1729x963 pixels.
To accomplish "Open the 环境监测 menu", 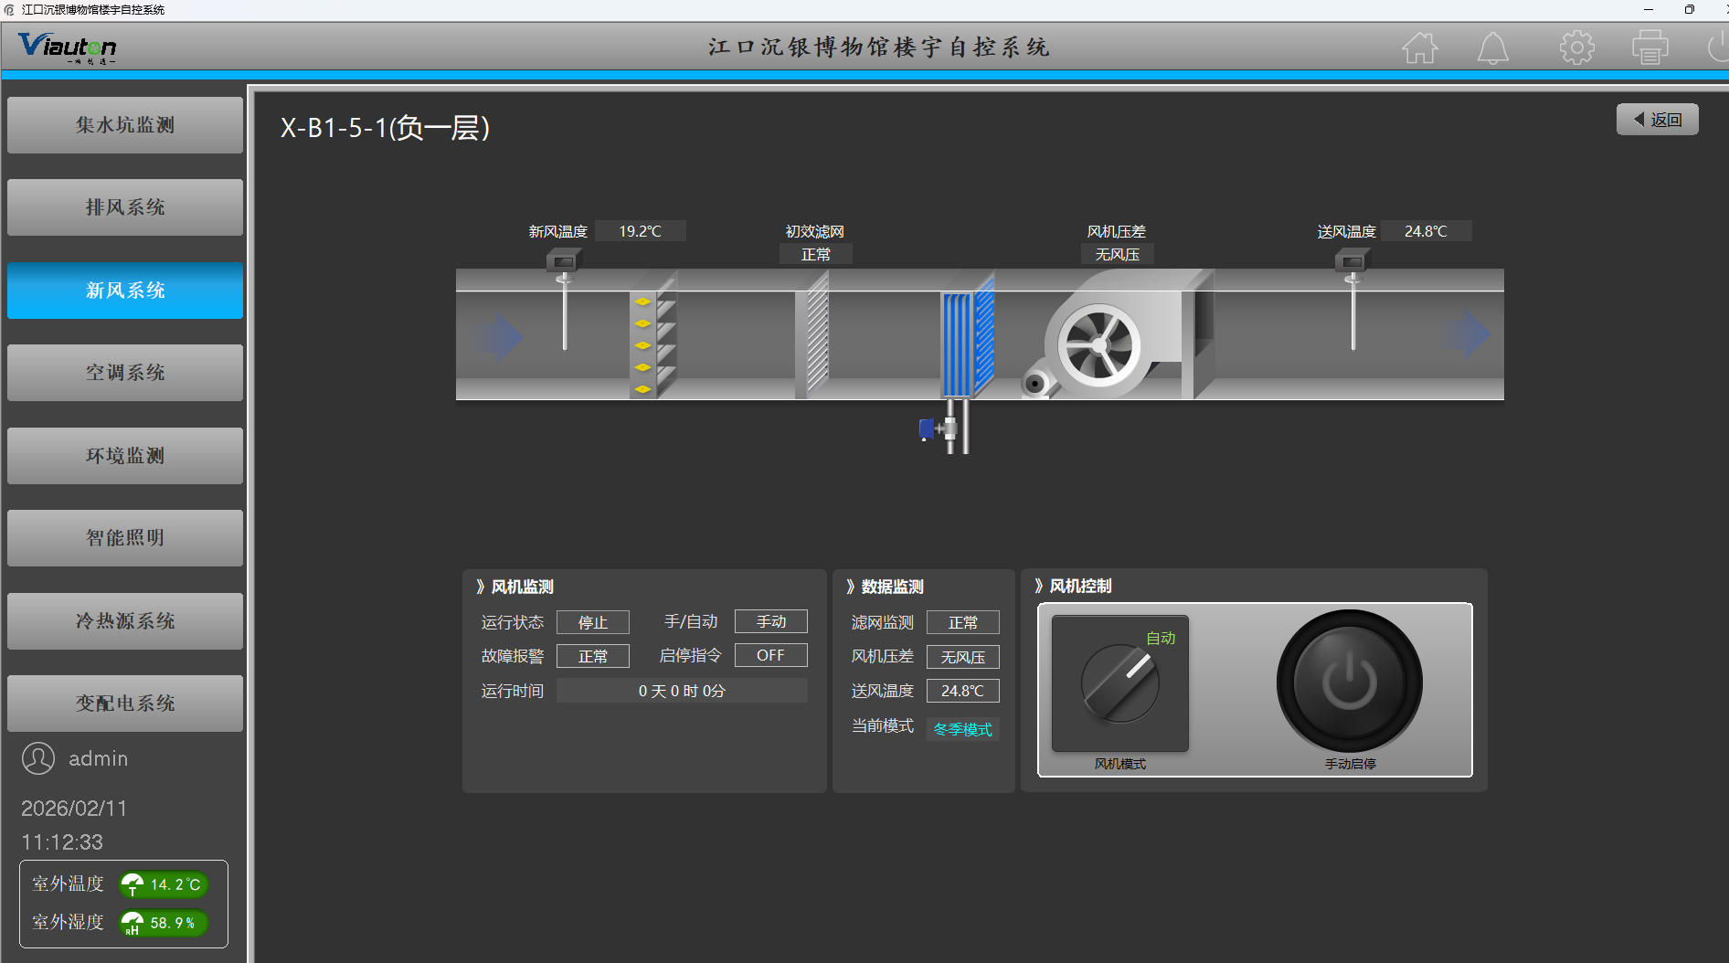I will [x=125, y=456].
